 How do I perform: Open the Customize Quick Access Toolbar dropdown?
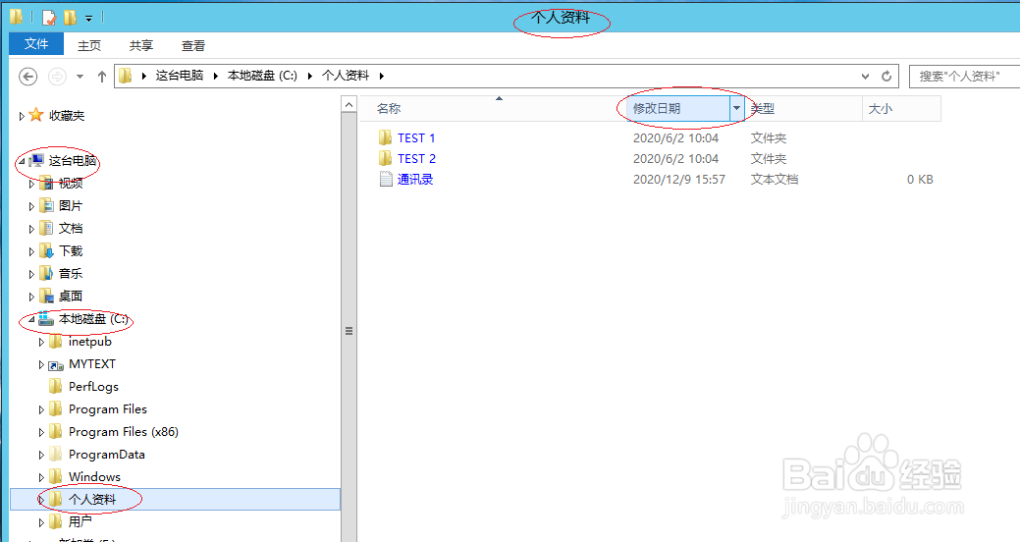[x=89, y=19]
